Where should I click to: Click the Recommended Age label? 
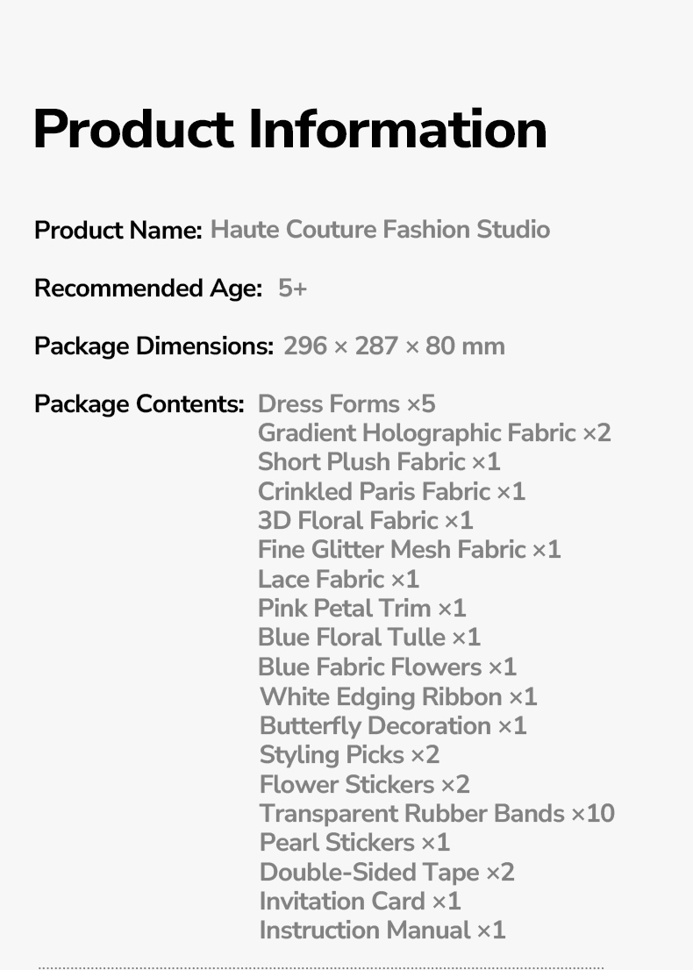[148, 289]
